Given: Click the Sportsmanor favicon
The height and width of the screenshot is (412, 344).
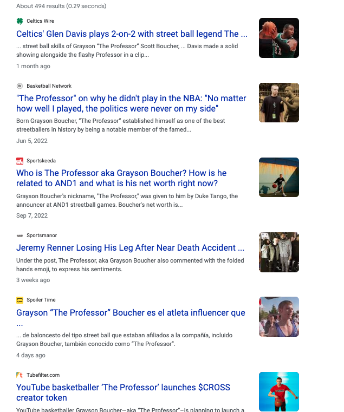Looking at the screenshot, I should (x=20, y=236).
